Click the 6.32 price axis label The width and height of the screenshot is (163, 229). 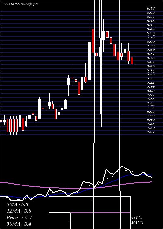point(151,29)
